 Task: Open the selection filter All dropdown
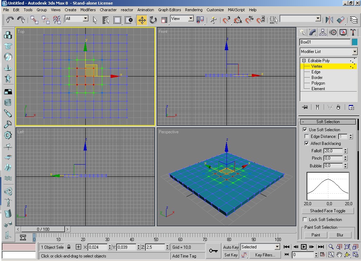(86, 19)
